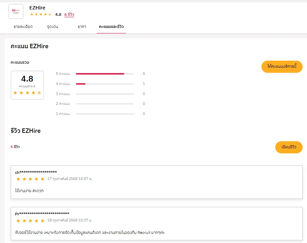The height and width of the screenshot is (243, 307).
Task: Click the คะแนน EZHire heading
Action: pos(30,46)
